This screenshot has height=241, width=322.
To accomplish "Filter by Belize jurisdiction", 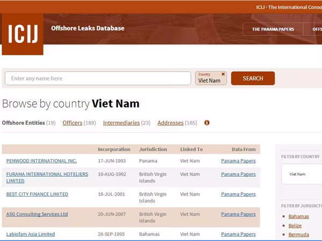I will click(x=296, y=225).
